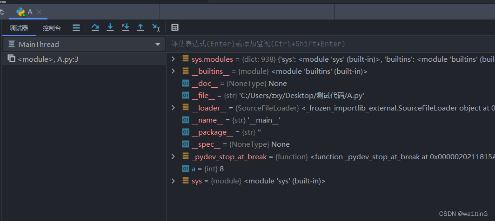This screenshot has width=495, height=221.
Task: Expand the sys.modules variable
Action: [173, 59]
